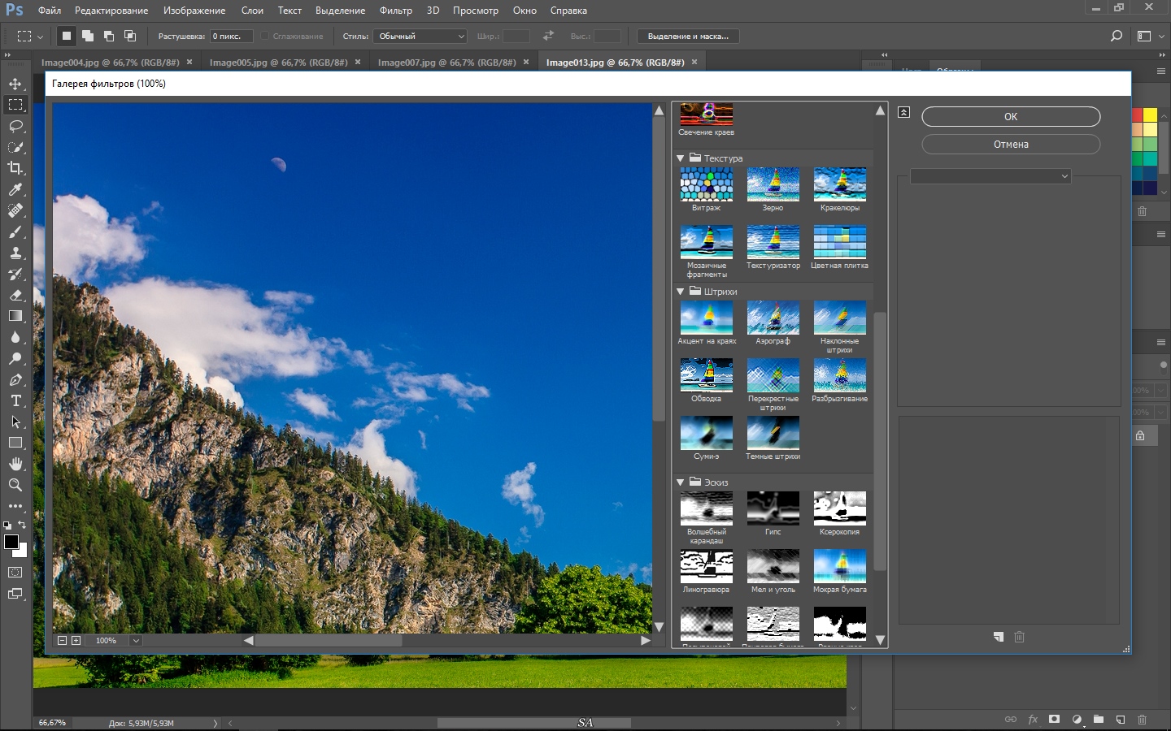Collapse the filter thumbnails panel

click(x=903, y=112)
